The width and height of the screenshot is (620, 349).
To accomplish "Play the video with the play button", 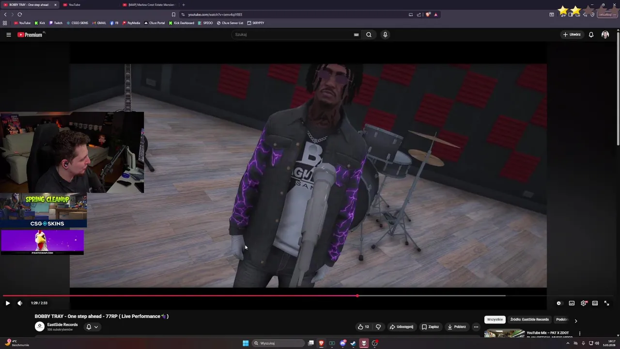I will pyautogui.click(x=7, y=303).
